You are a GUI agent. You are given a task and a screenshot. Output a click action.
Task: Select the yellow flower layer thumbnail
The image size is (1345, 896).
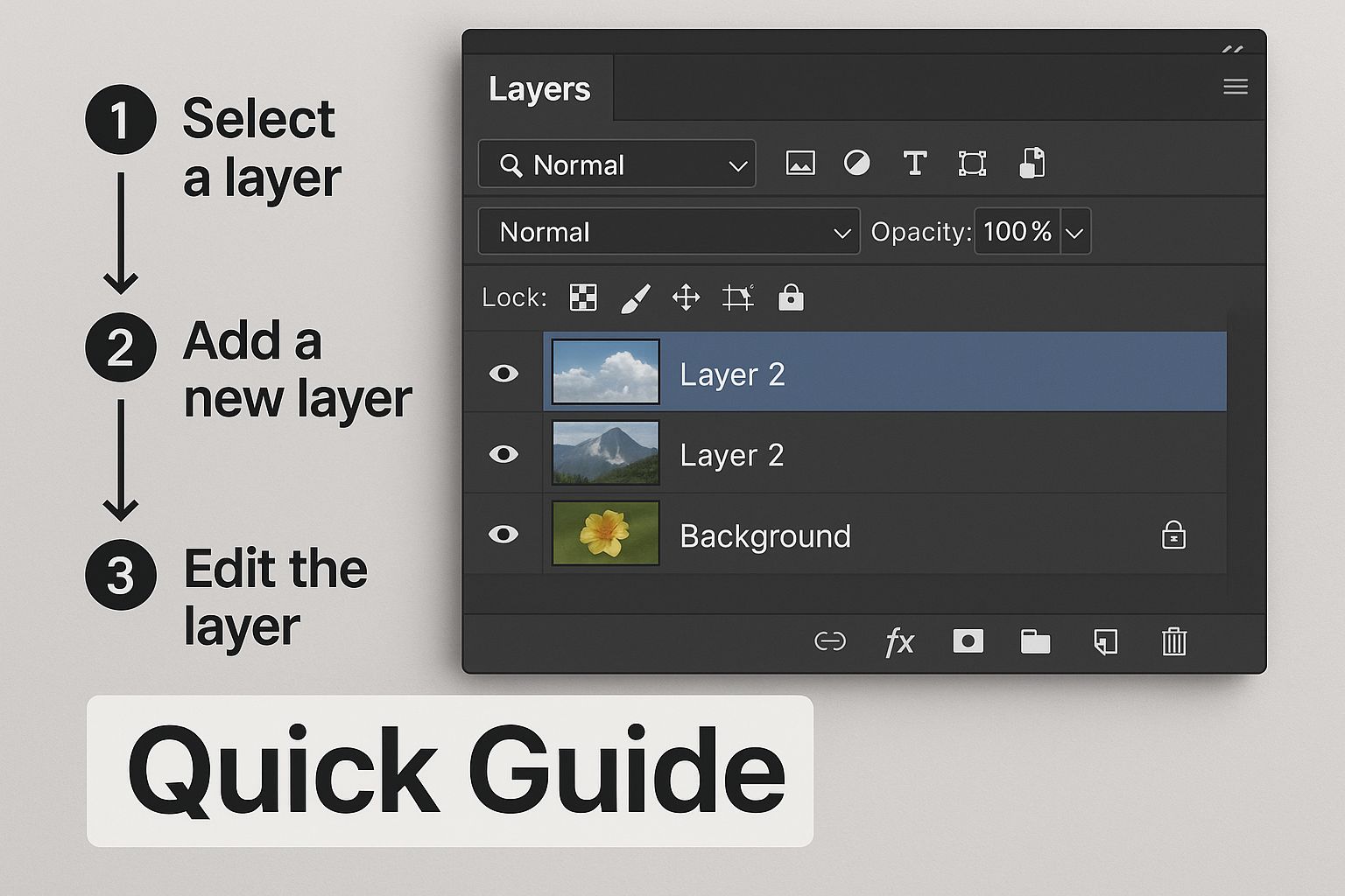605,534
